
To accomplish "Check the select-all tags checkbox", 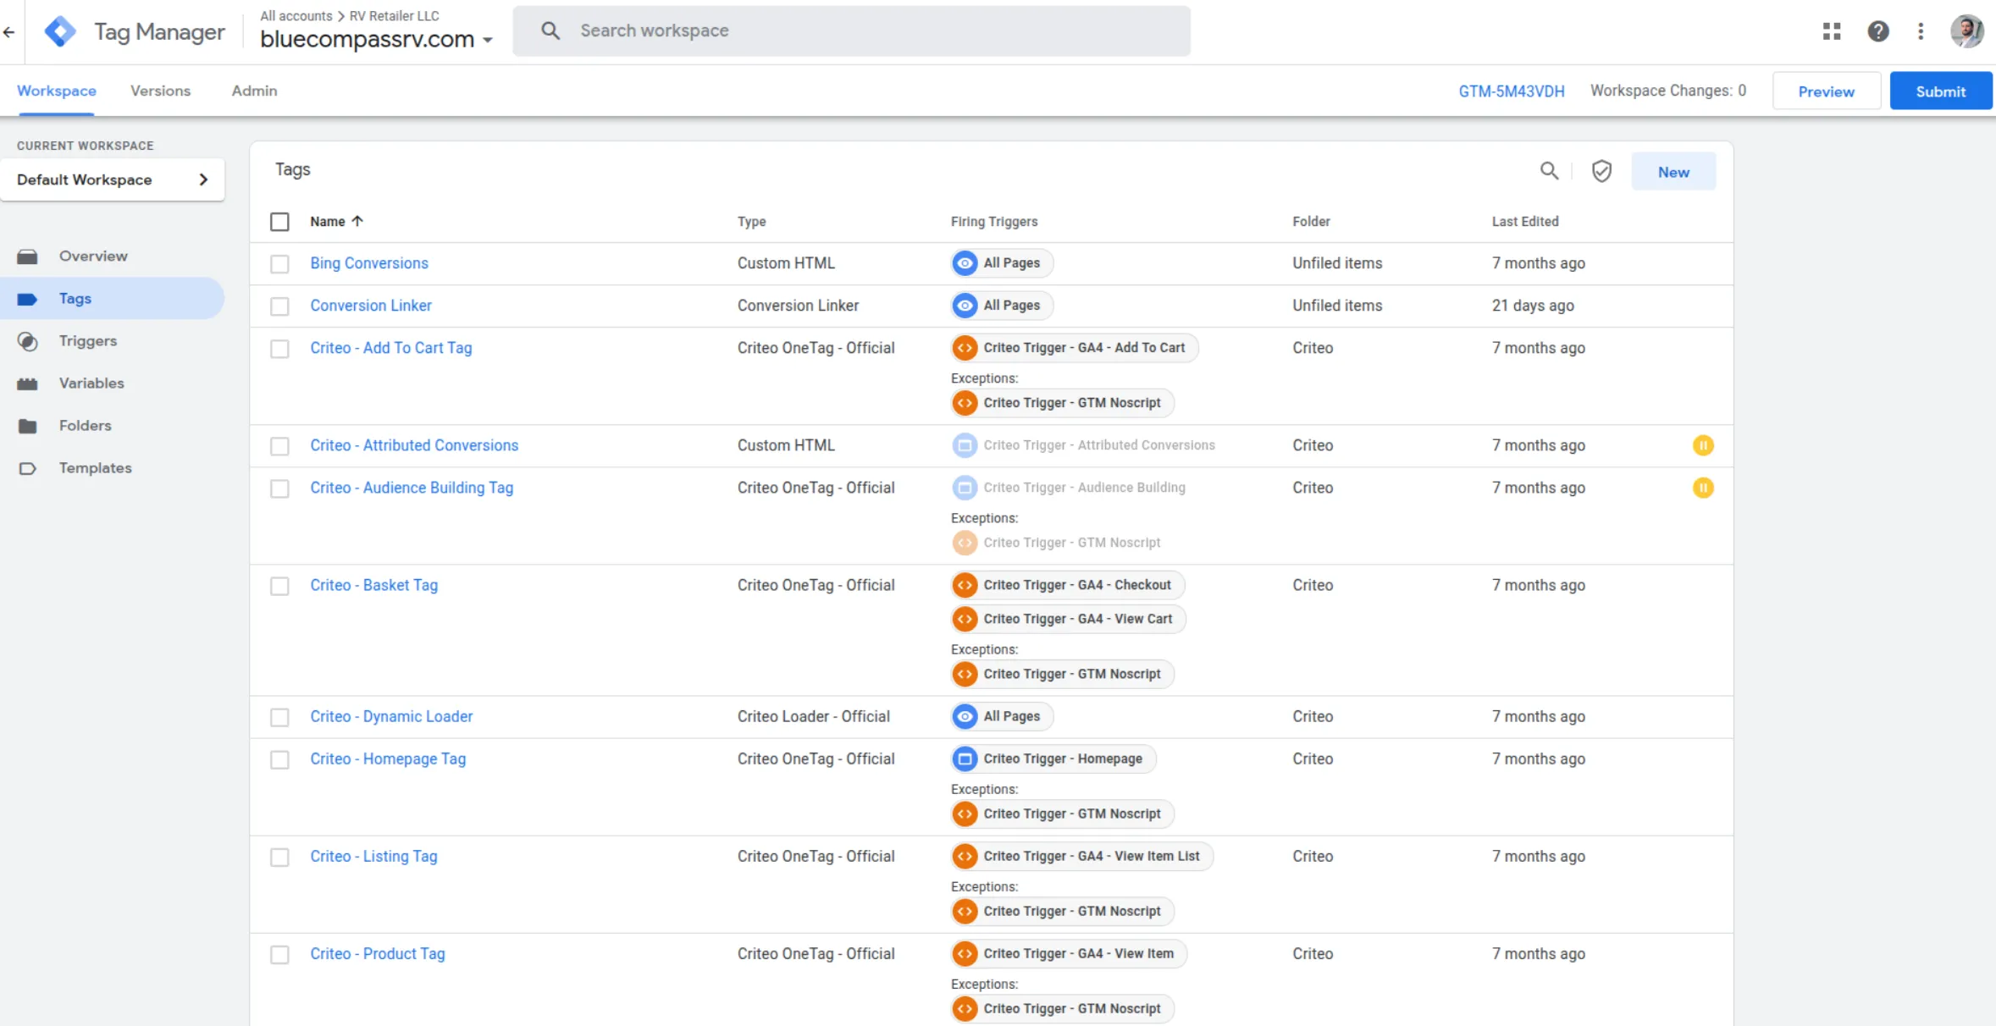I will point(279,221).
